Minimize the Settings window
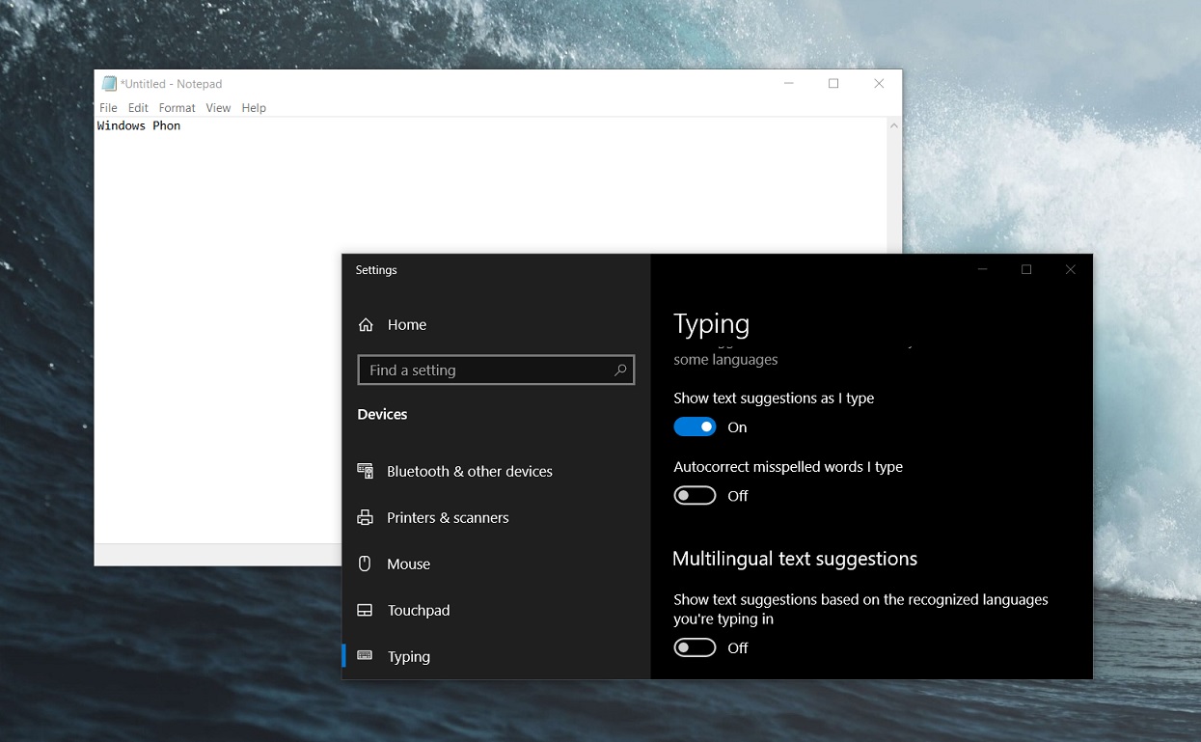Image resolution: width=1201 pixels, height=742 pixels. [982, 269]
